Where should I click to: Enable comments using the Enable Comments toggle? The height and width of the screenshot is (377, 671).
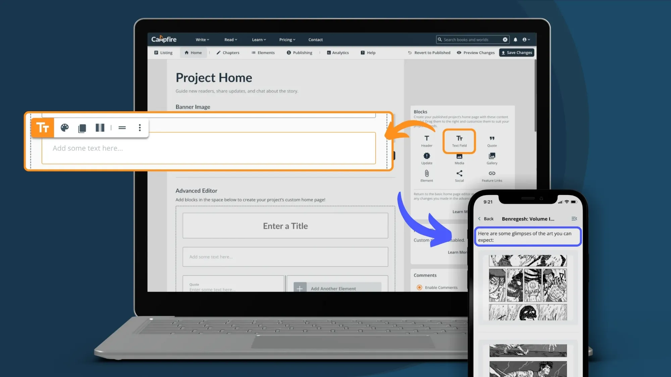click(419, 288)
